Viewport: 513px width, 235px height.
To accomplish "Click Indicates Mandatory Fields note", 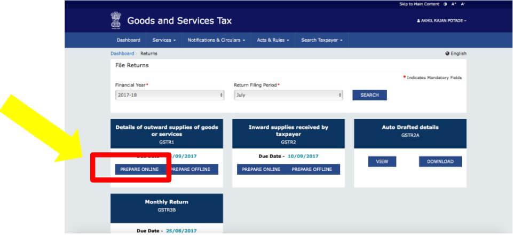I will pos(432,78).
